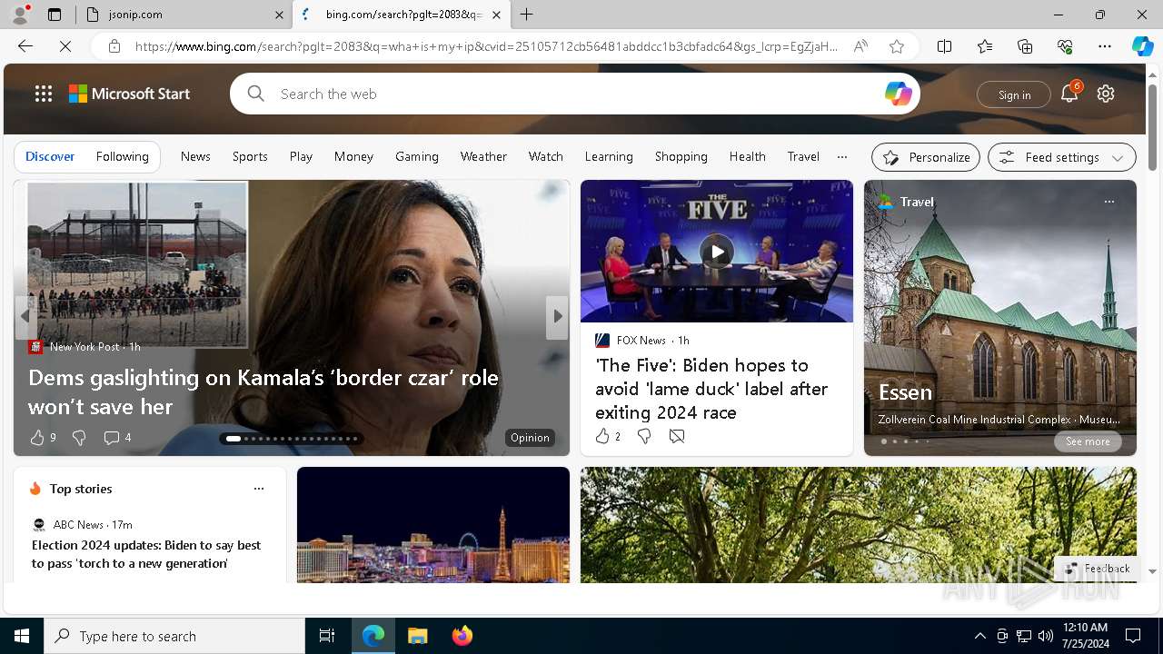Dislike The Five Biden story
The image size is (1163, 654).
[x=644, y=437]
